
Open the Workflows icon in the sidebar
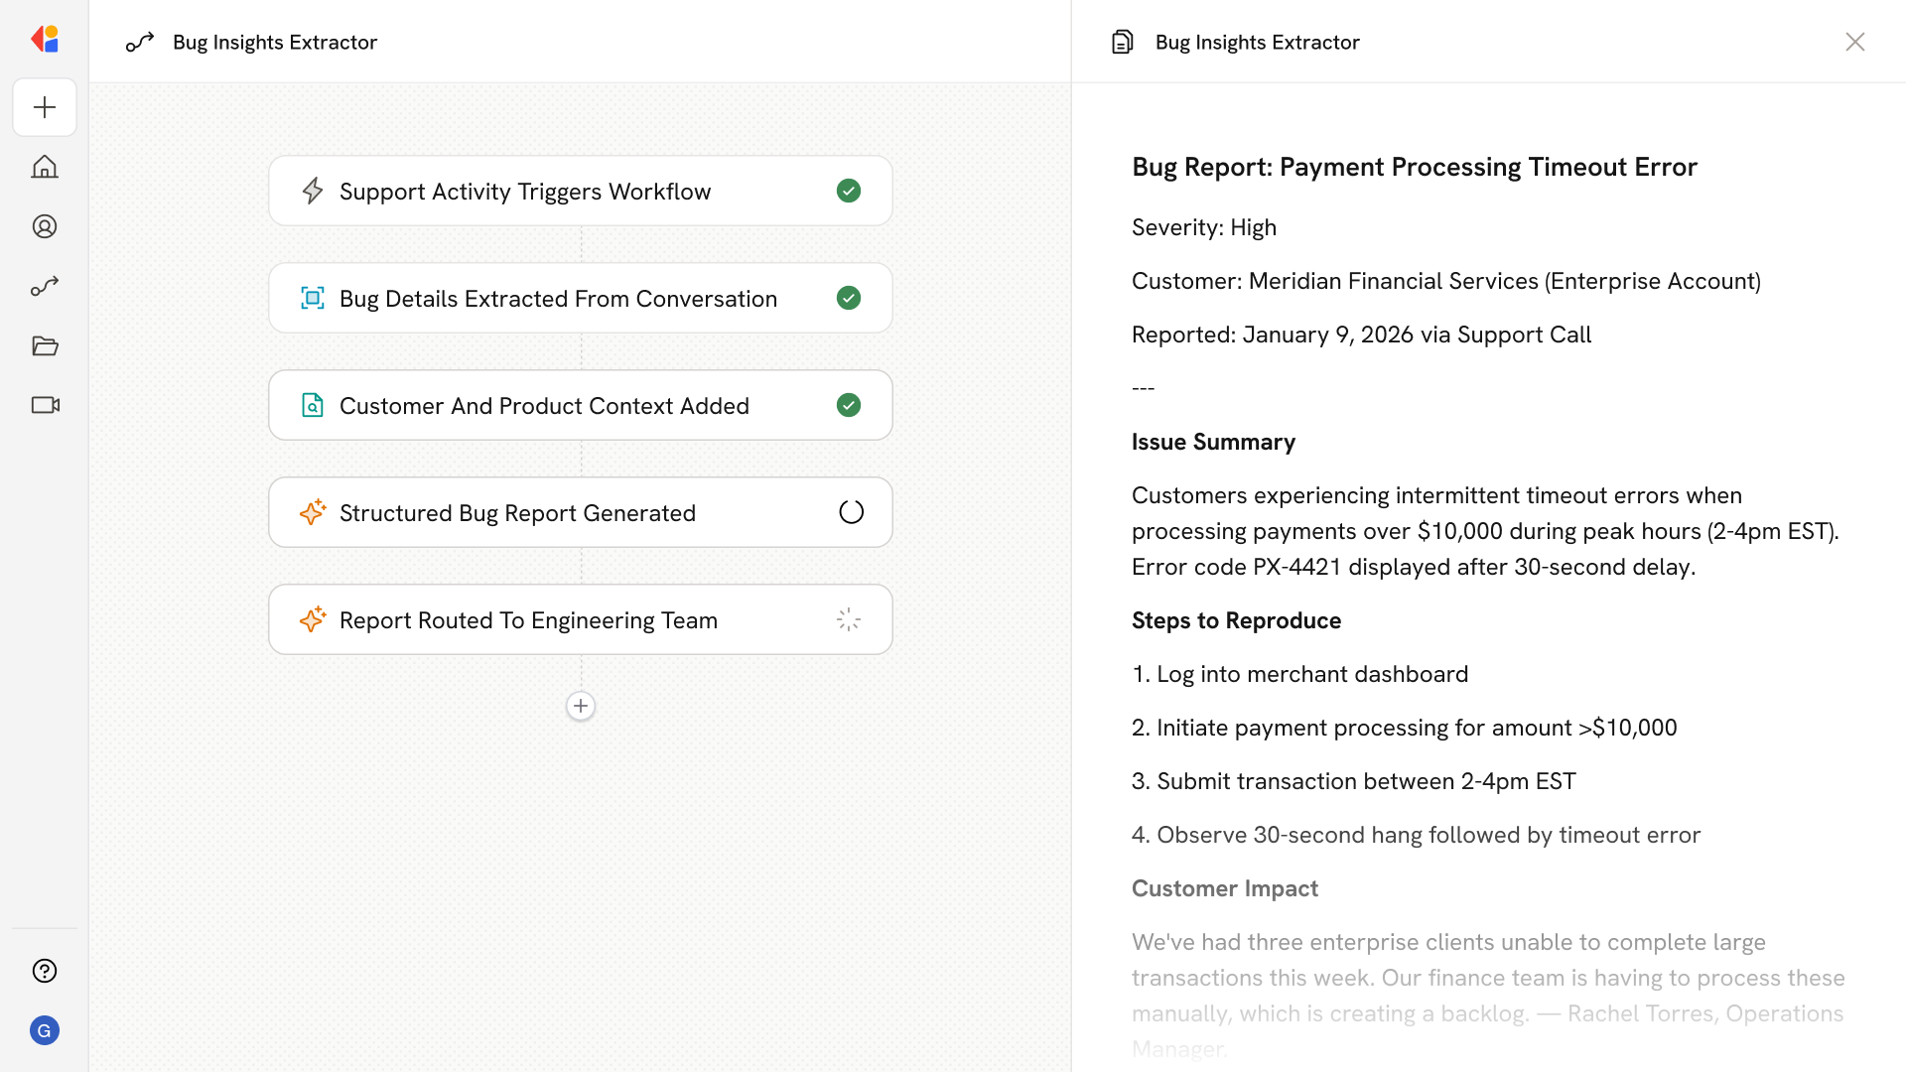pyautogui.click(x=45, y=286)
